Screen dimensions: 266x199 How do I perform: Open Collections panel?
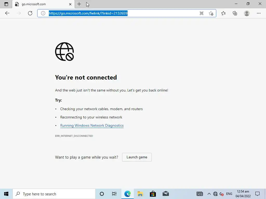[x=235, y=13]
